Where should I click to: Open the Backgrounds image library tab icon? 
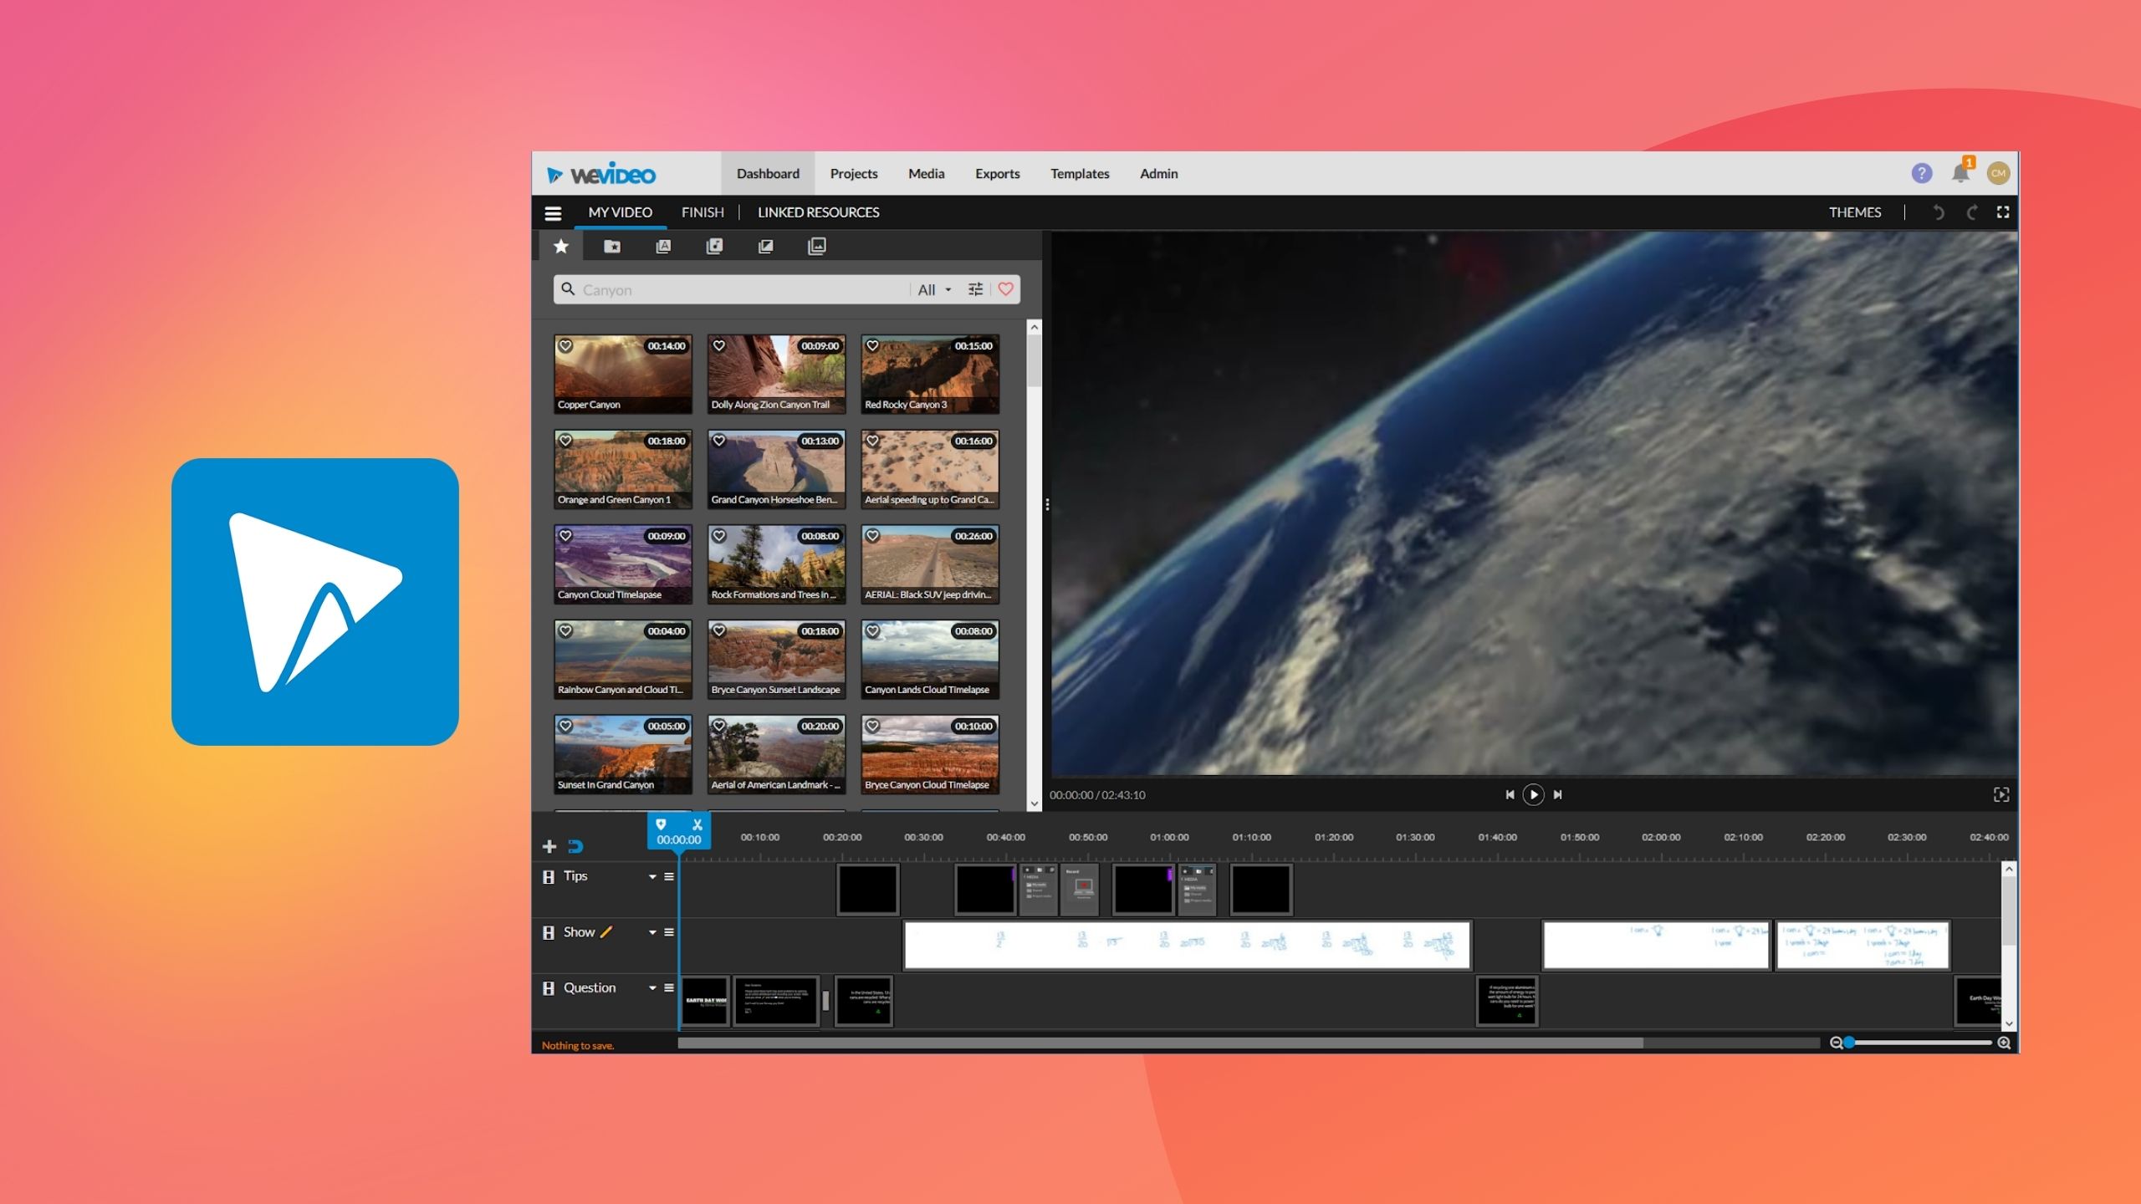[817, 246]
